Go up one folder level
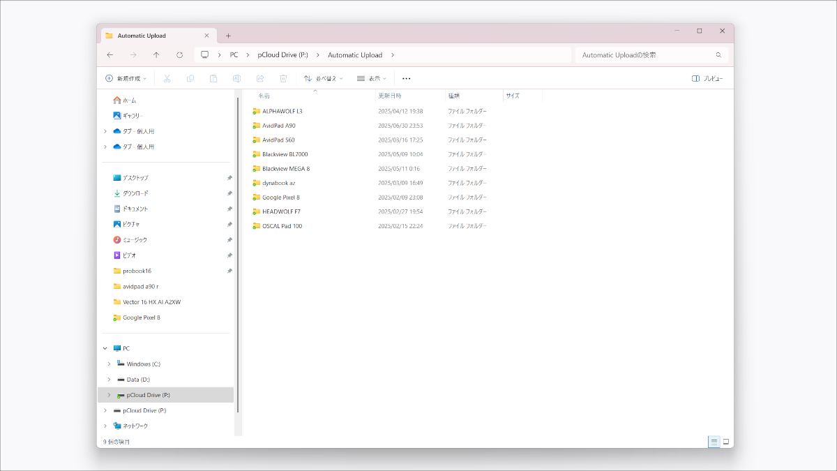Screen dimensions: 837x471 point(156,55)
